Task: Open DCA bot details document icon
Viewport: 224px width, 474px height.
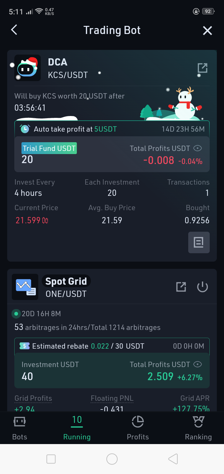Action: coord(199,242)
